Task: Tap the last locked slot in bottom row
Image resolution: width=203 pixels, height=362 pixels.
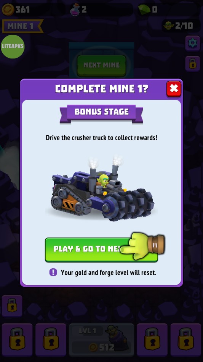Action: click(x=186, y=340)
